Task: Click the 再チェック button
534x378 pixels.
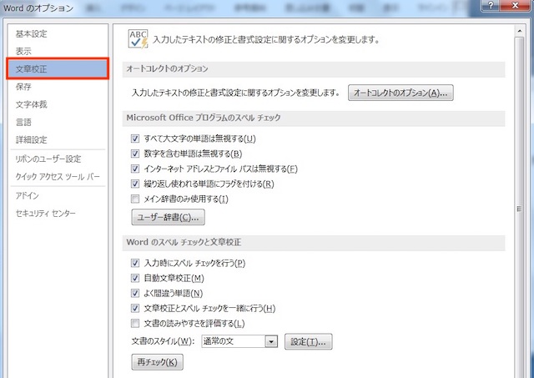Action: tap(157, 362)
